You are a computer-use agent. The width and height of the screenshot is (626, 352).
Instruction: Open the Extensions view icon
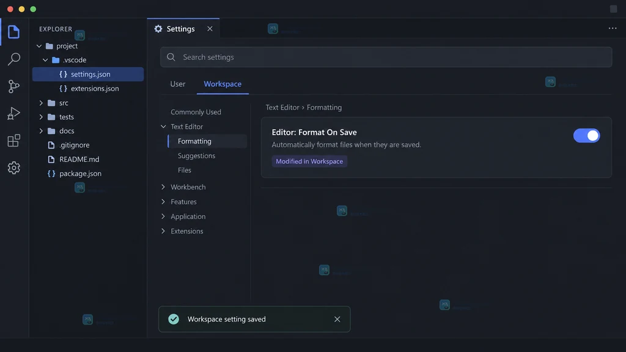click(x=13, y=141)
